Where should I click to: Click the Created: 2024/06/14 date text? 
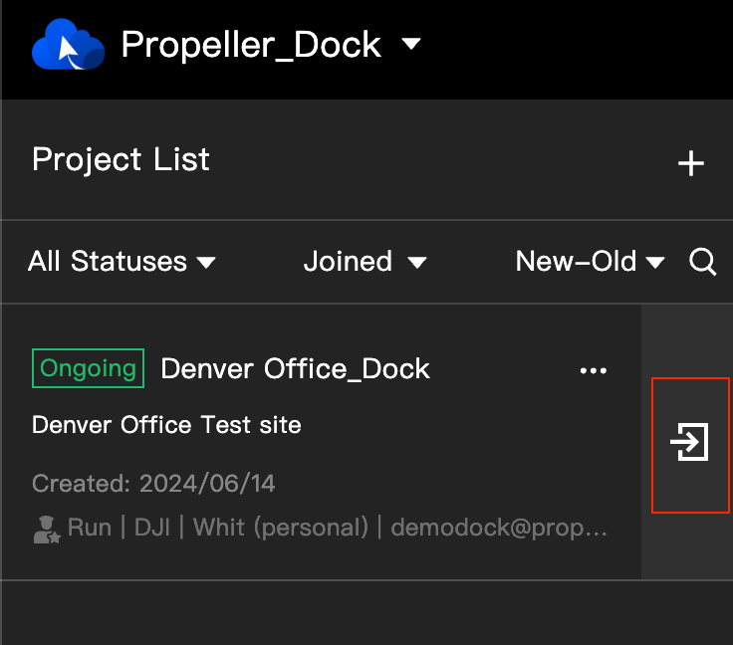153,483
